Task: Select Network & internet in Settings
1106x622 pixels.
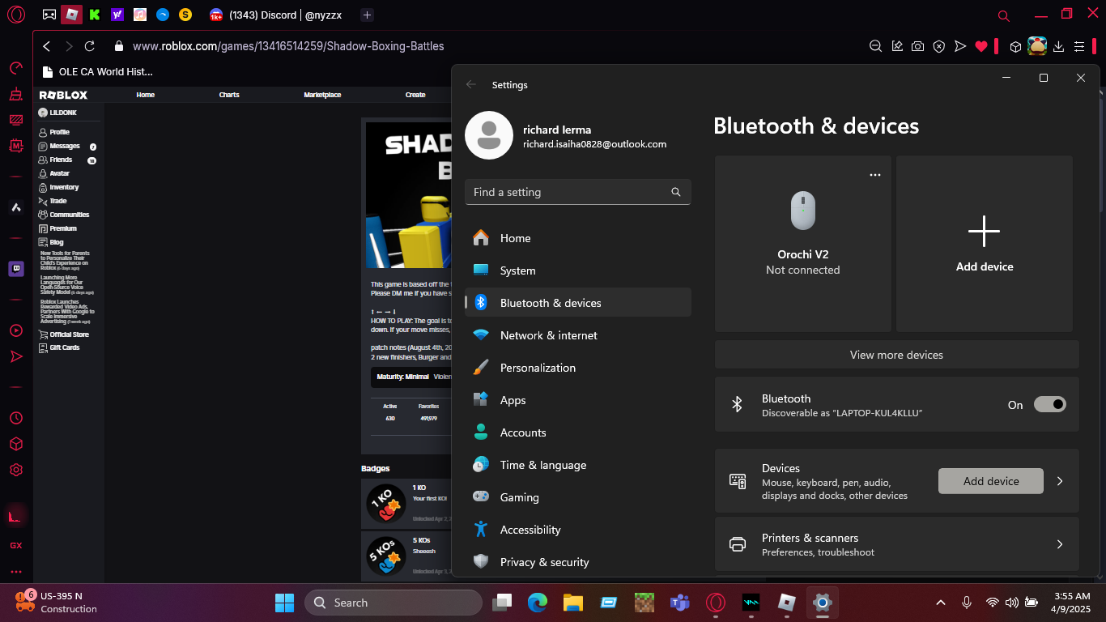Action: point(578,335)
